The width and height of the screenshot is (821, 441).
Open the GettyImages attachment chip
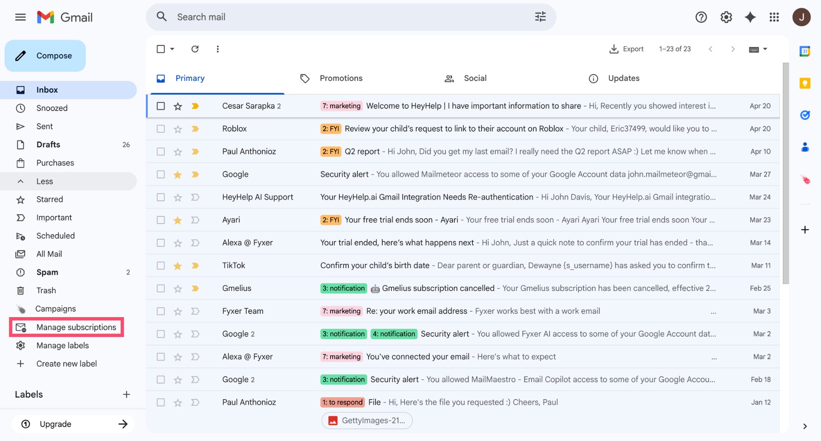(367, 421)
